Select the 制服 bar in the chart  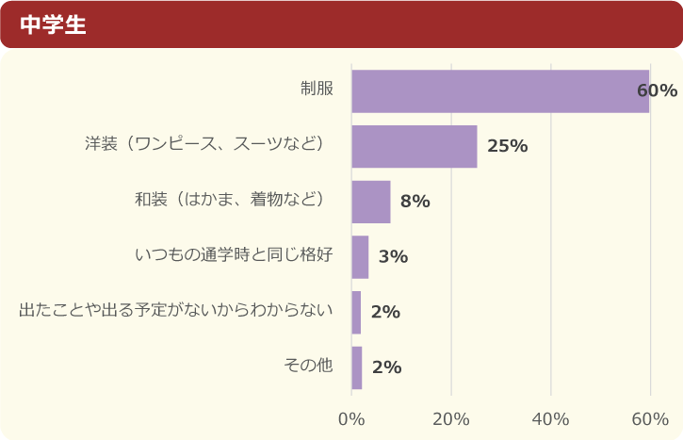500,91
